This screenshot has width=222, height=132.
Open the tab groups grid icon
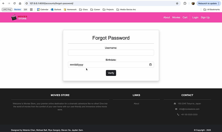tap(31, 9)
